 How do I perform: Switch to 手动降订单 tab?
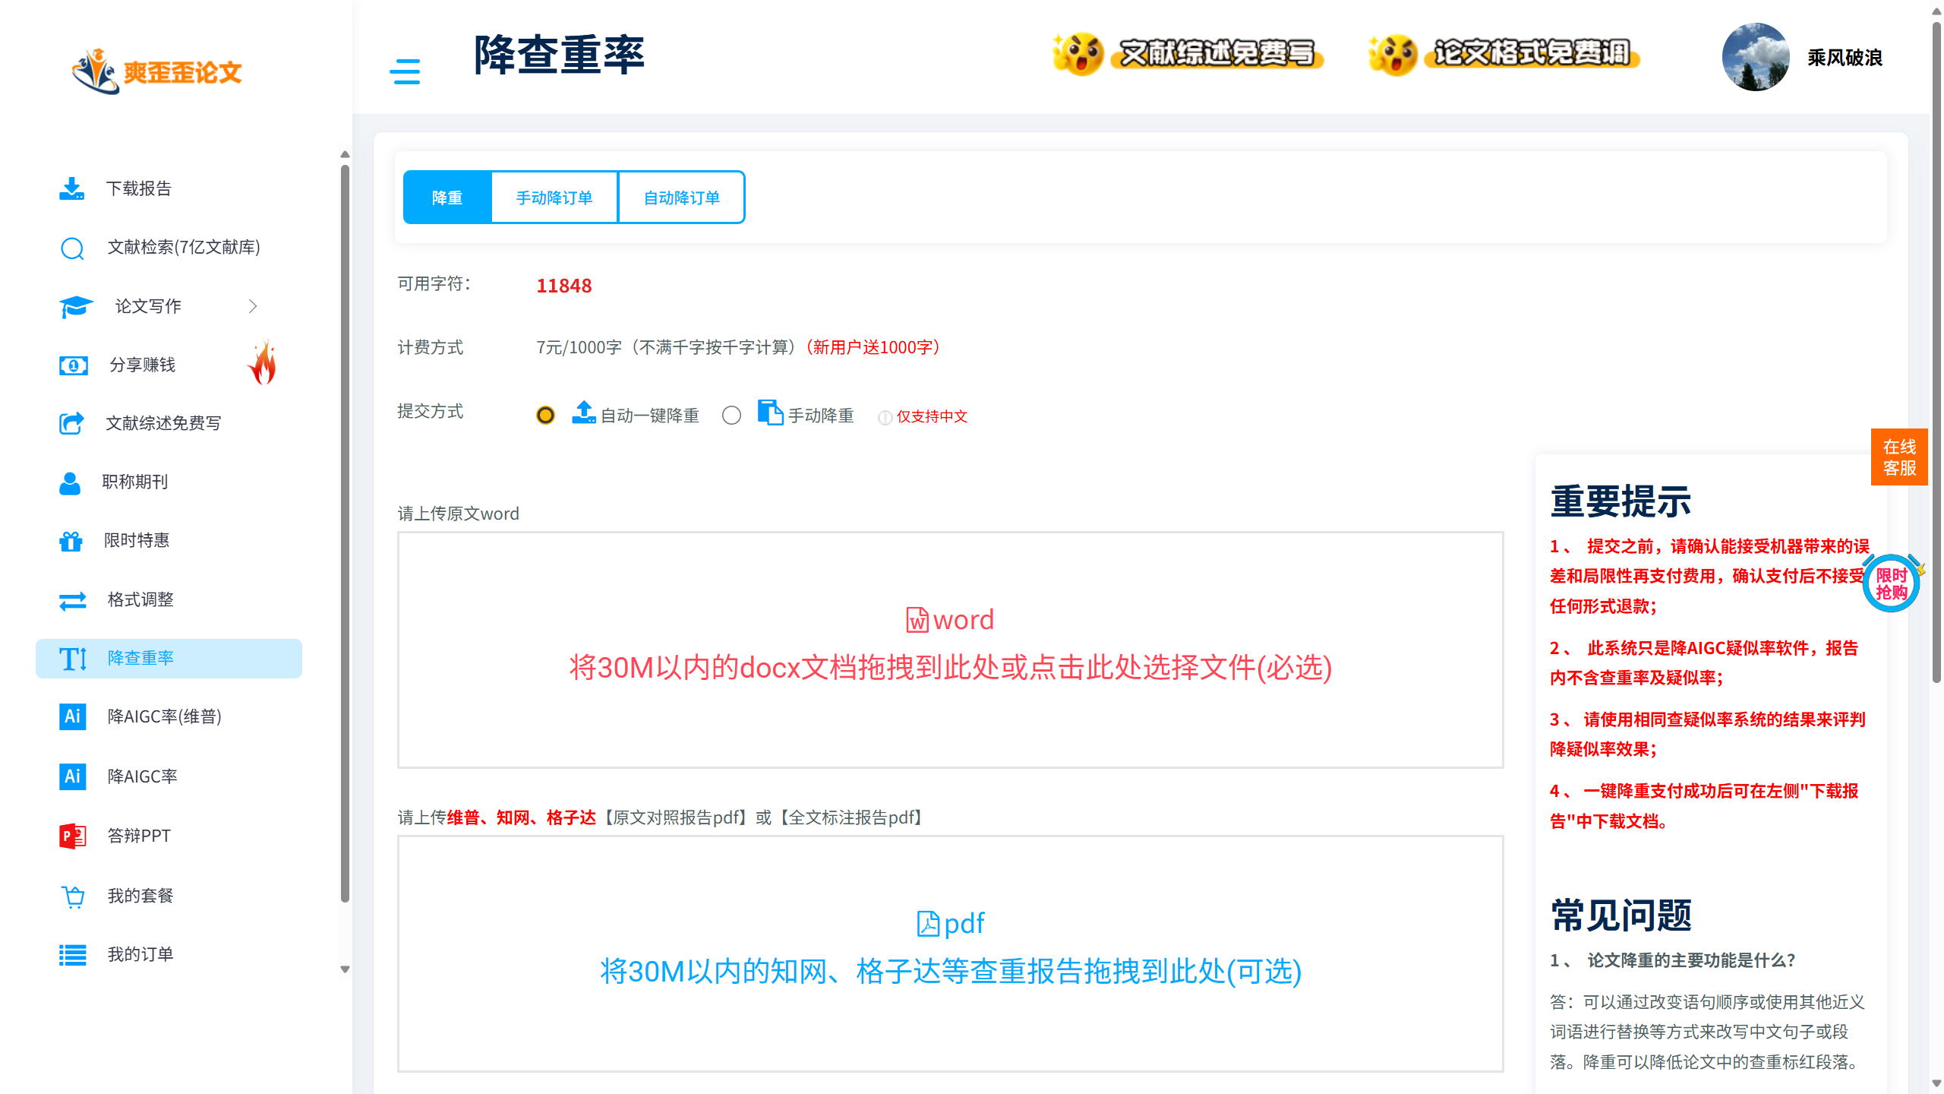tap(554, 198)
